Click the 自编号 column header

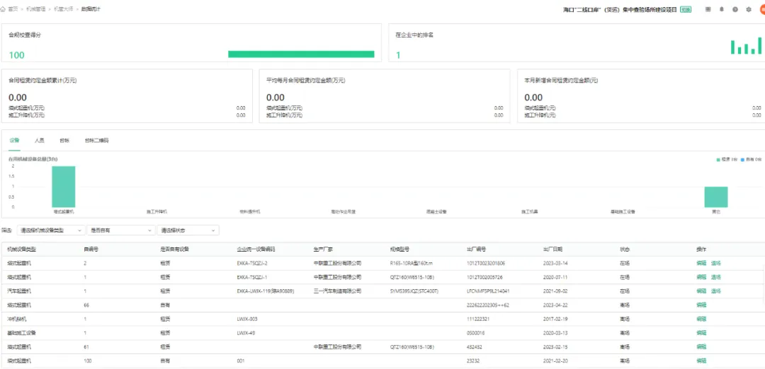click(91, 250)
